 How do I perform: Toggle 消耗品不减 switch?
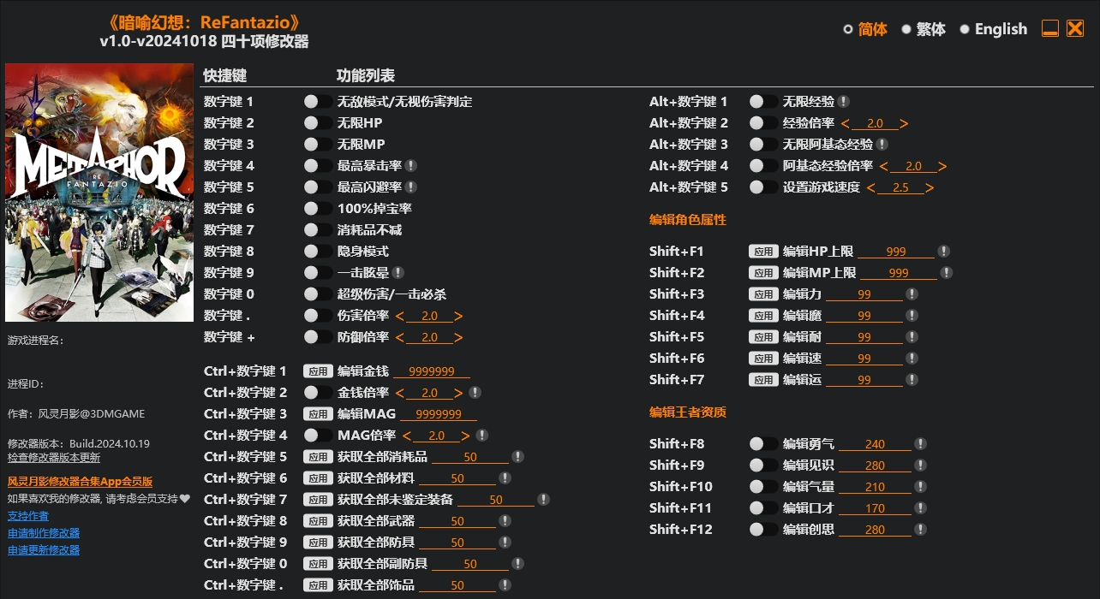click(318, 230)
